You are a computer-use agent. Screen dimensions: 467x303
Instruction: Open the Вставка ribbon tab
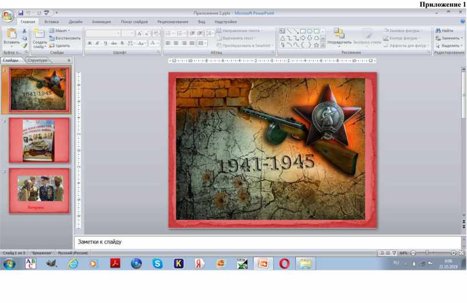pyautogui.click(x=52, y=21)
